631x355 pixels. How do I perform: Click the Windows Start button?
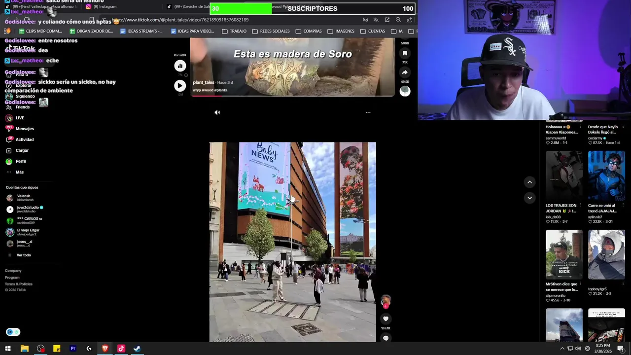8,349
